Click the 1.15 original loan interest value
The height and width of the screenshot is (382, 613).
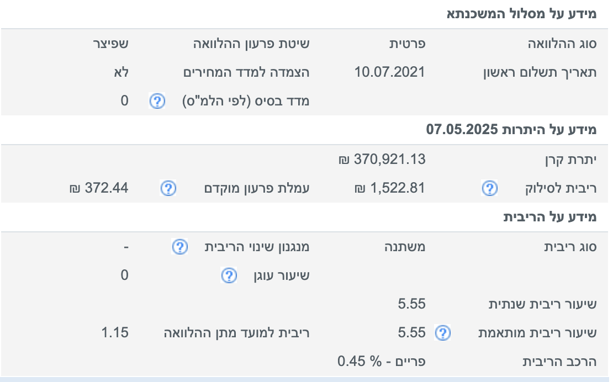point(115,333)
